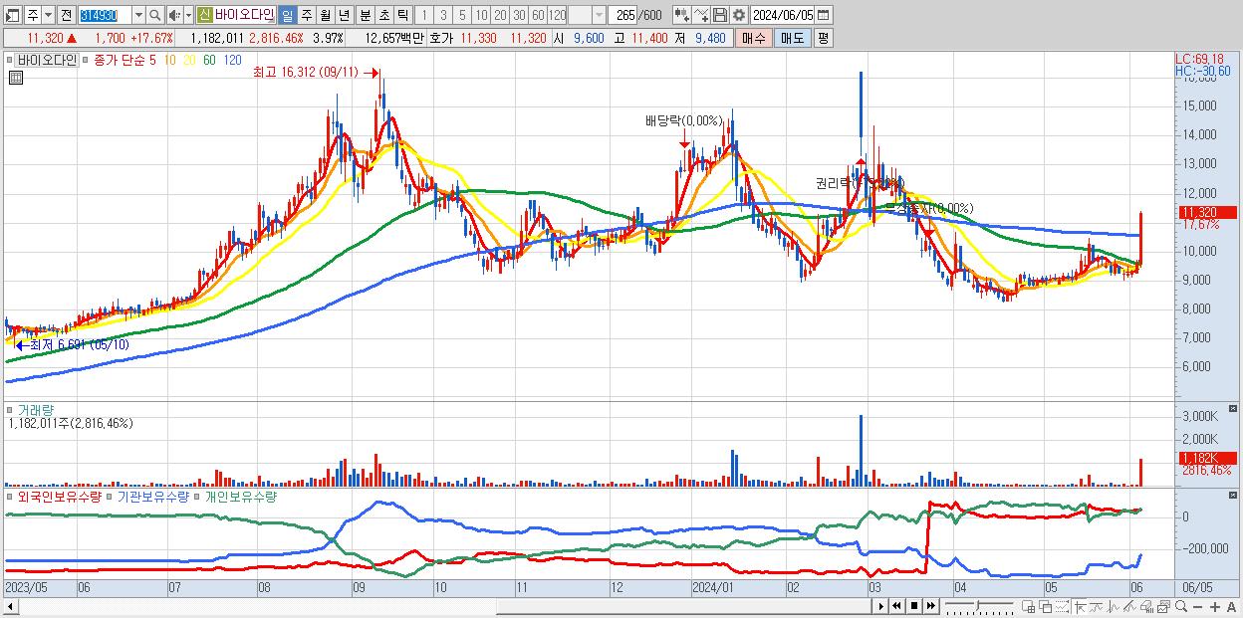Screen dimensions: 1243x618
Task: Open the calendar date picker icon
Action: coord(823,15)
